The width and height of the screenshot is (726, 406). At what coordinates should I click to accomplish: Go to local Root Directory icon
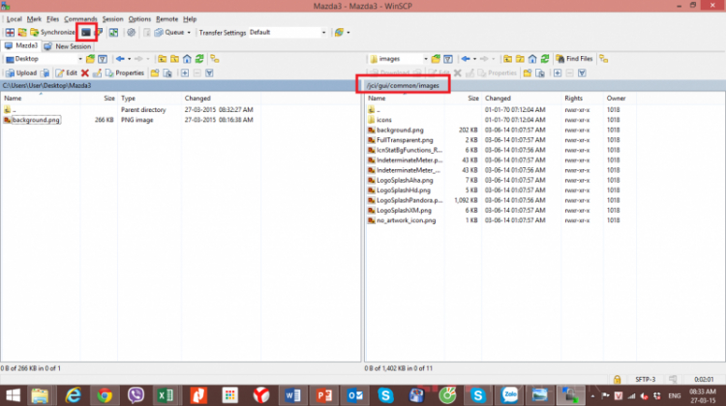[x=174, y=59]
